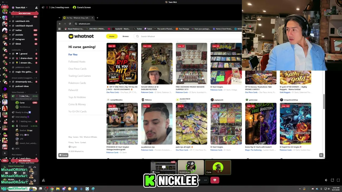This screenshot has height=192, width=342.
Task: Open the 'Track Package' bookmark
Action: 182,29
